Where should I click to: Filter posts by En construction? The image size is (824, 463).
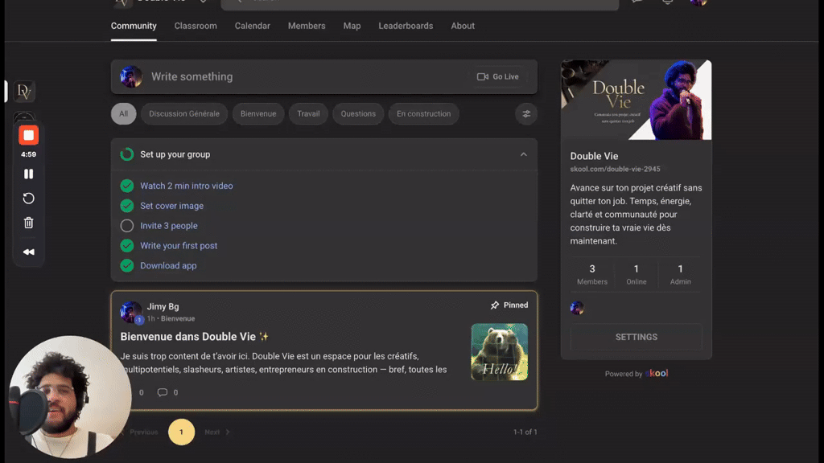click(423, 114)
